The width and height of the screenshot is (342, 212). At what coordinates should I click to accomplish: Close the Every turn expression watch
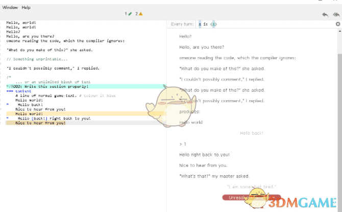[338, 24]
